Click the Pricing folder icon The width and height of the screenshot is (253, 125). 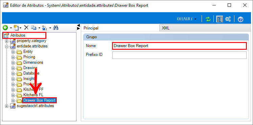pos(19,57)
